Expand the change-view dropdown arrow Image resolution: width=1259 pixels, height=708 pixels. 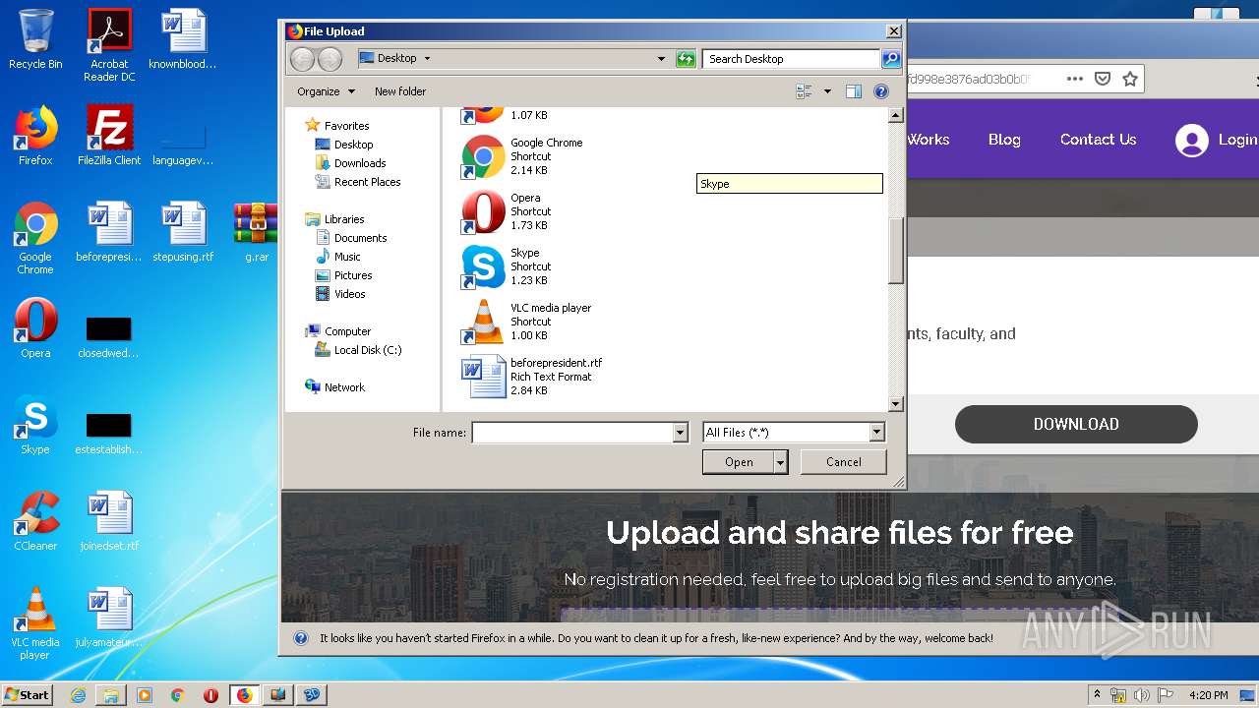pos(827,91)
